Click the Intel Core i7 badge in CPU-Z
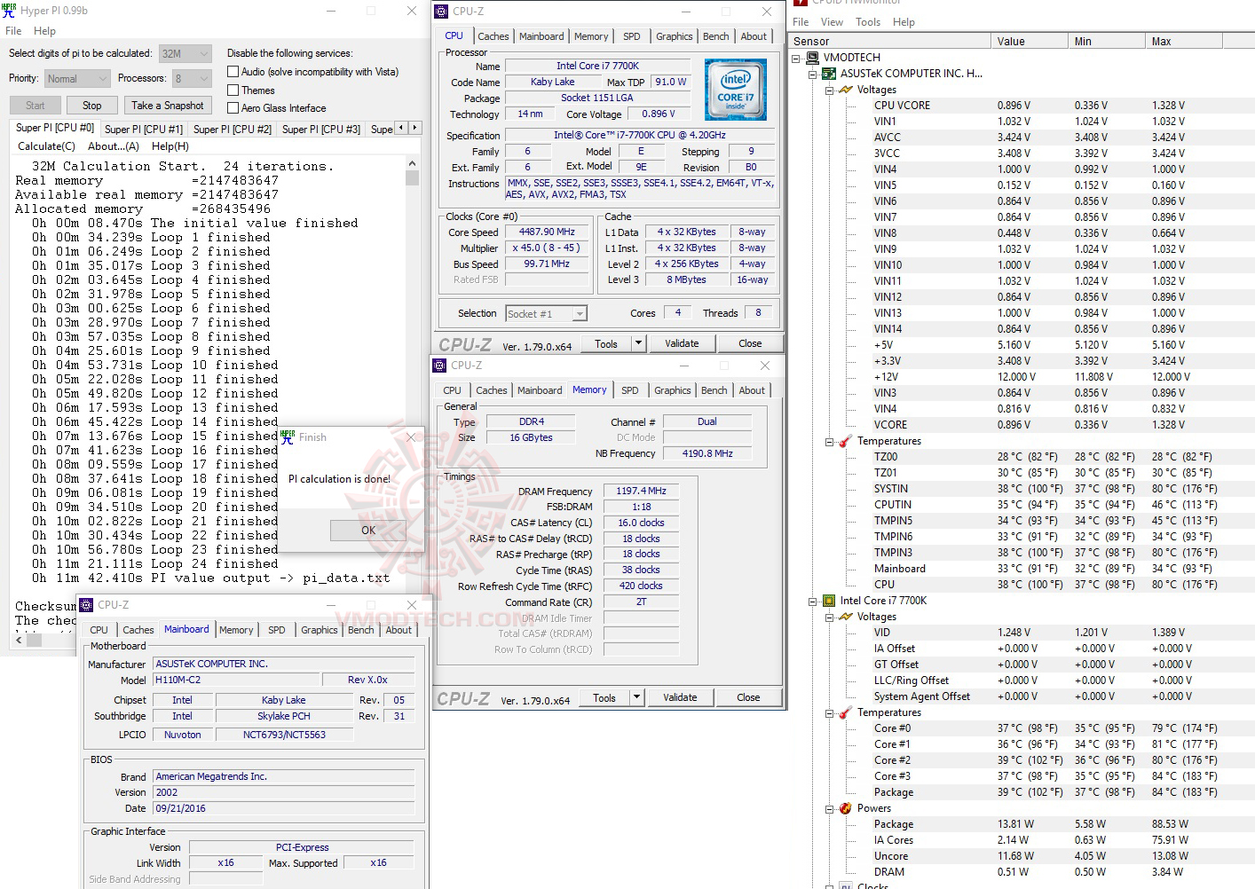1255x889 pixels. (x=735, y=89)
